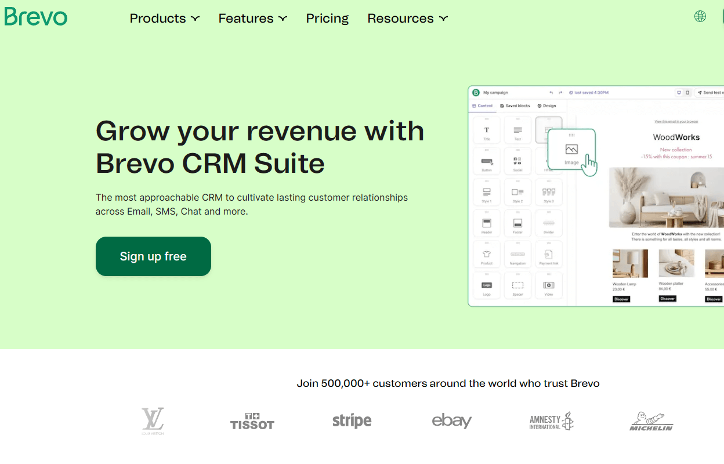This screenshot has width=724, height=464.
Task: Click the Stripe logo
Action: (352, 420)
